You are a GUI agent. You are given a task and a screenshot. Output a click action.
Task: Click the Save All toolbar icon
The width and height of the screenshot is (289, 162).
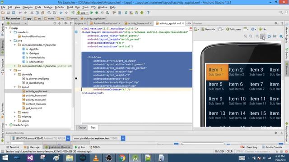click(x=8, y=13)
